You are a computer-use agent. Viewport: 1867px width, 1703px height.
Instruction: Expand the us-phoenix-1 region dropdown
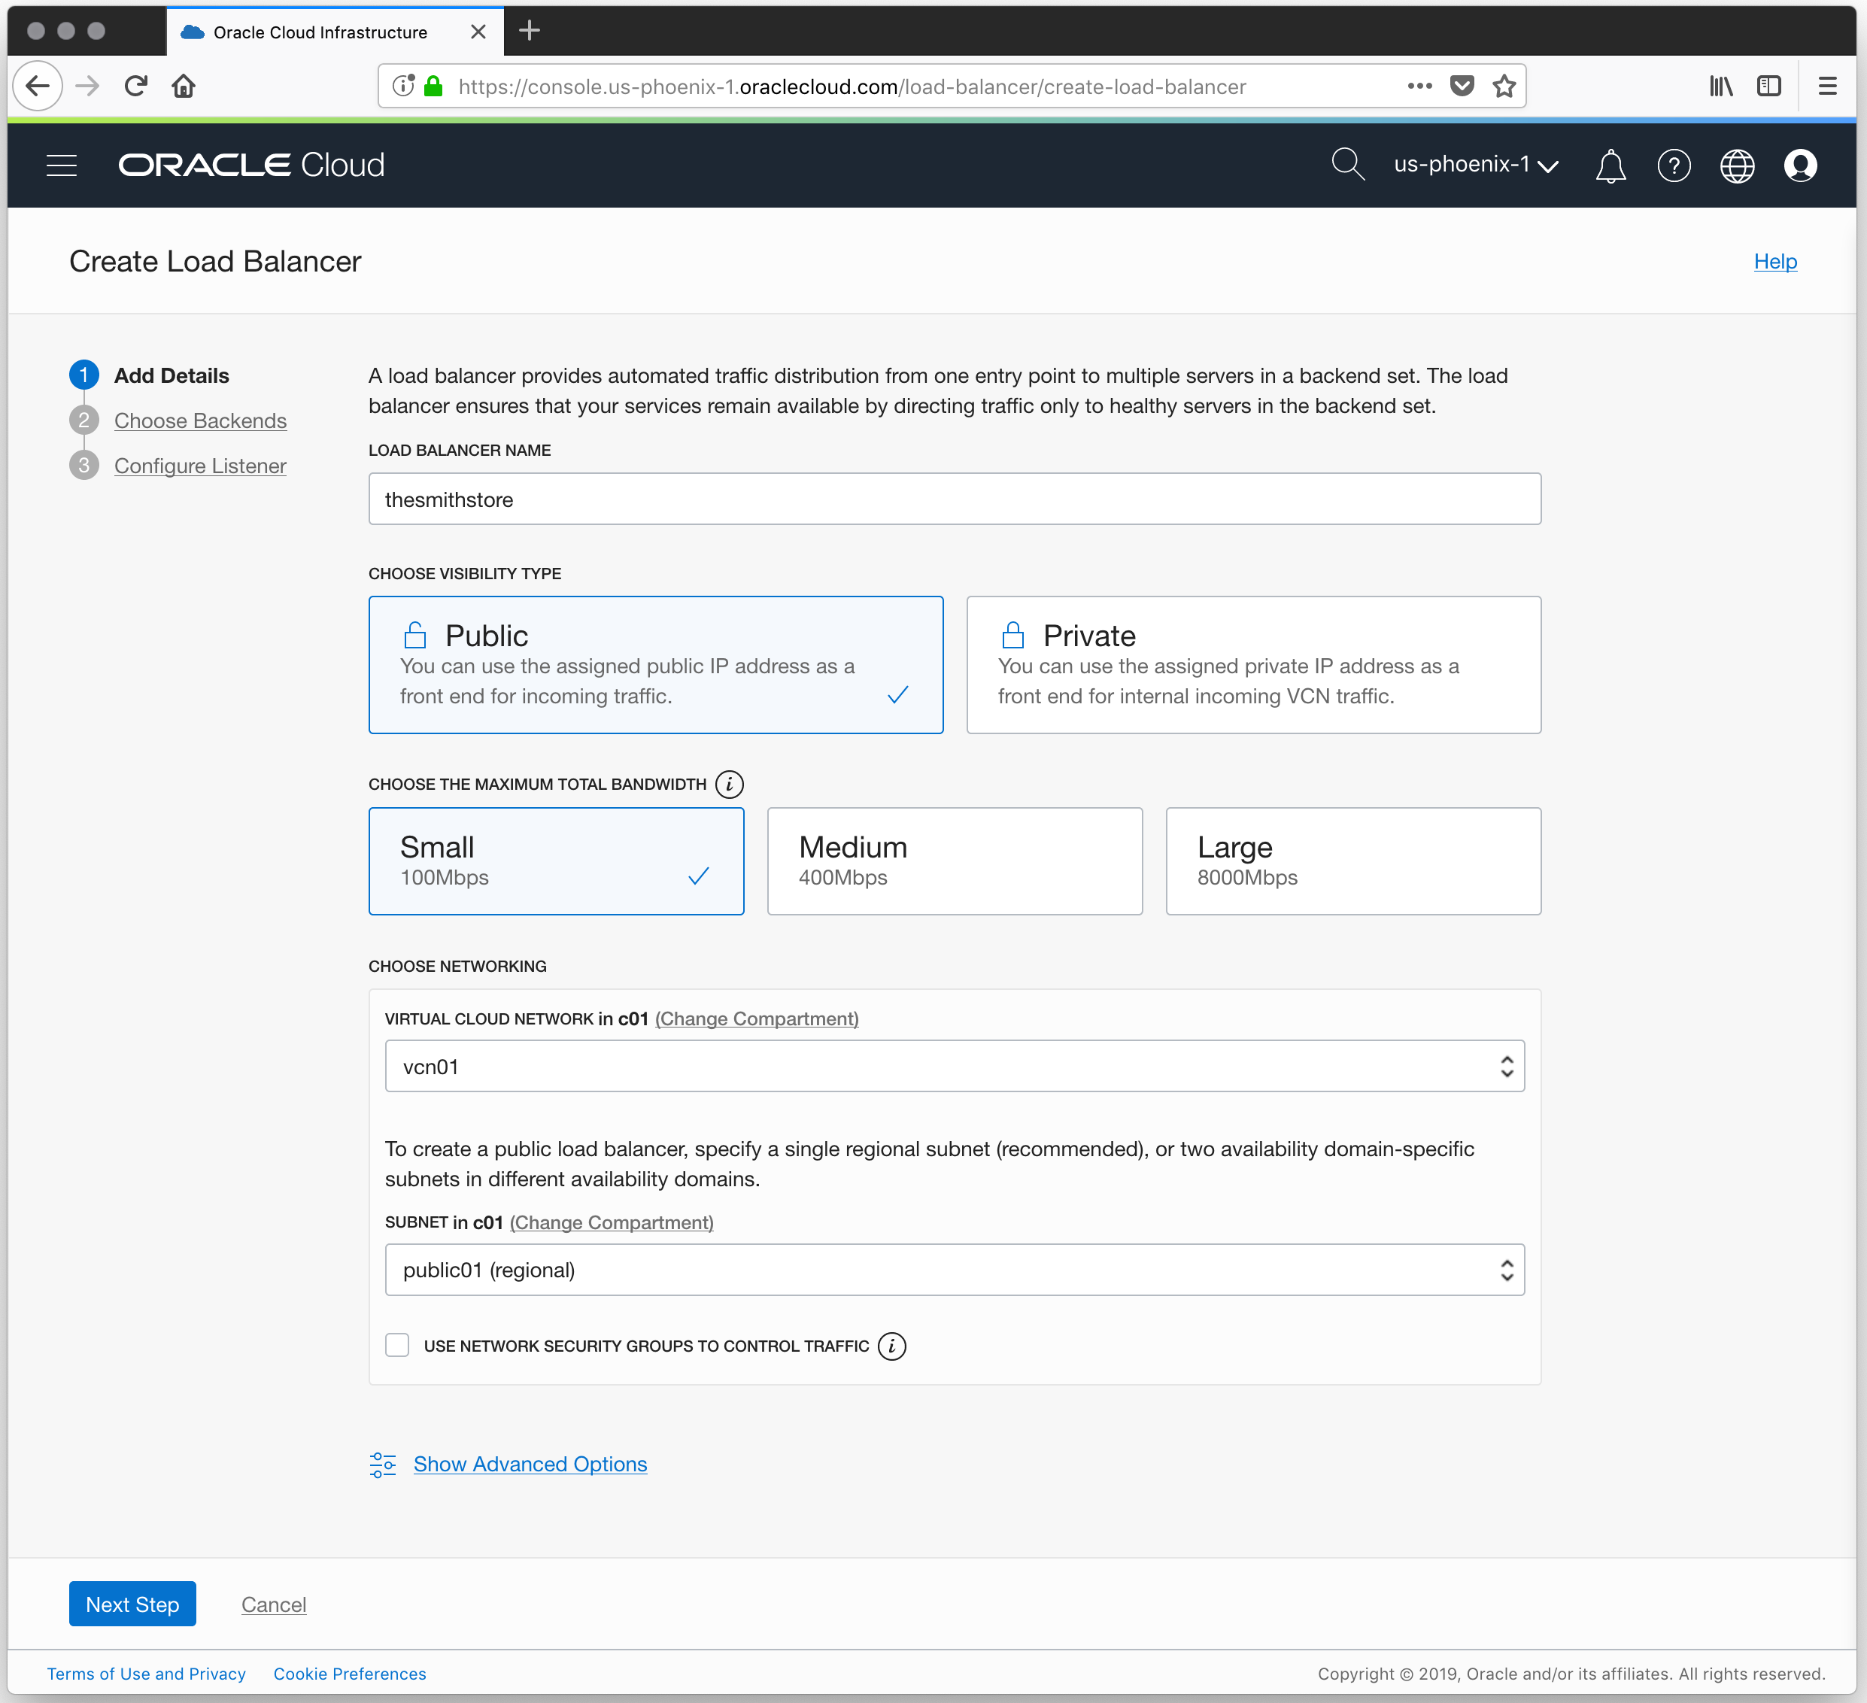pyautogui.click(x=1474, y=165)
